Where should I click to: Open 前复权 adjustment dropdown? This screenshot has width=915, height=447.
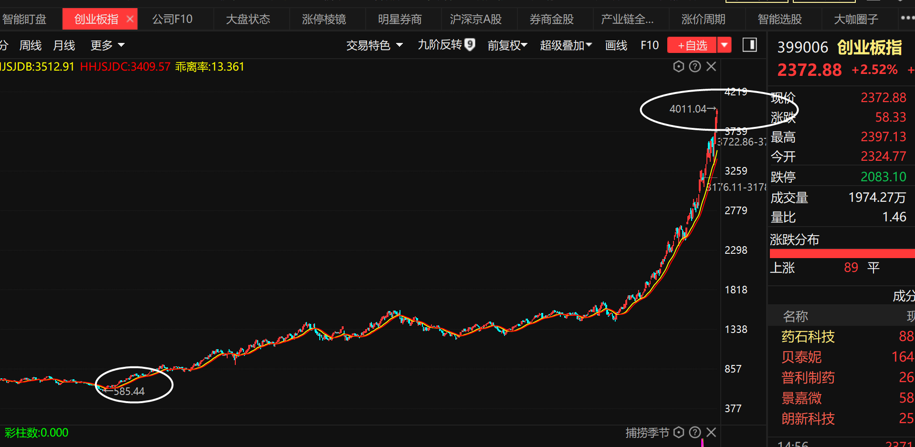pos(507,45)
